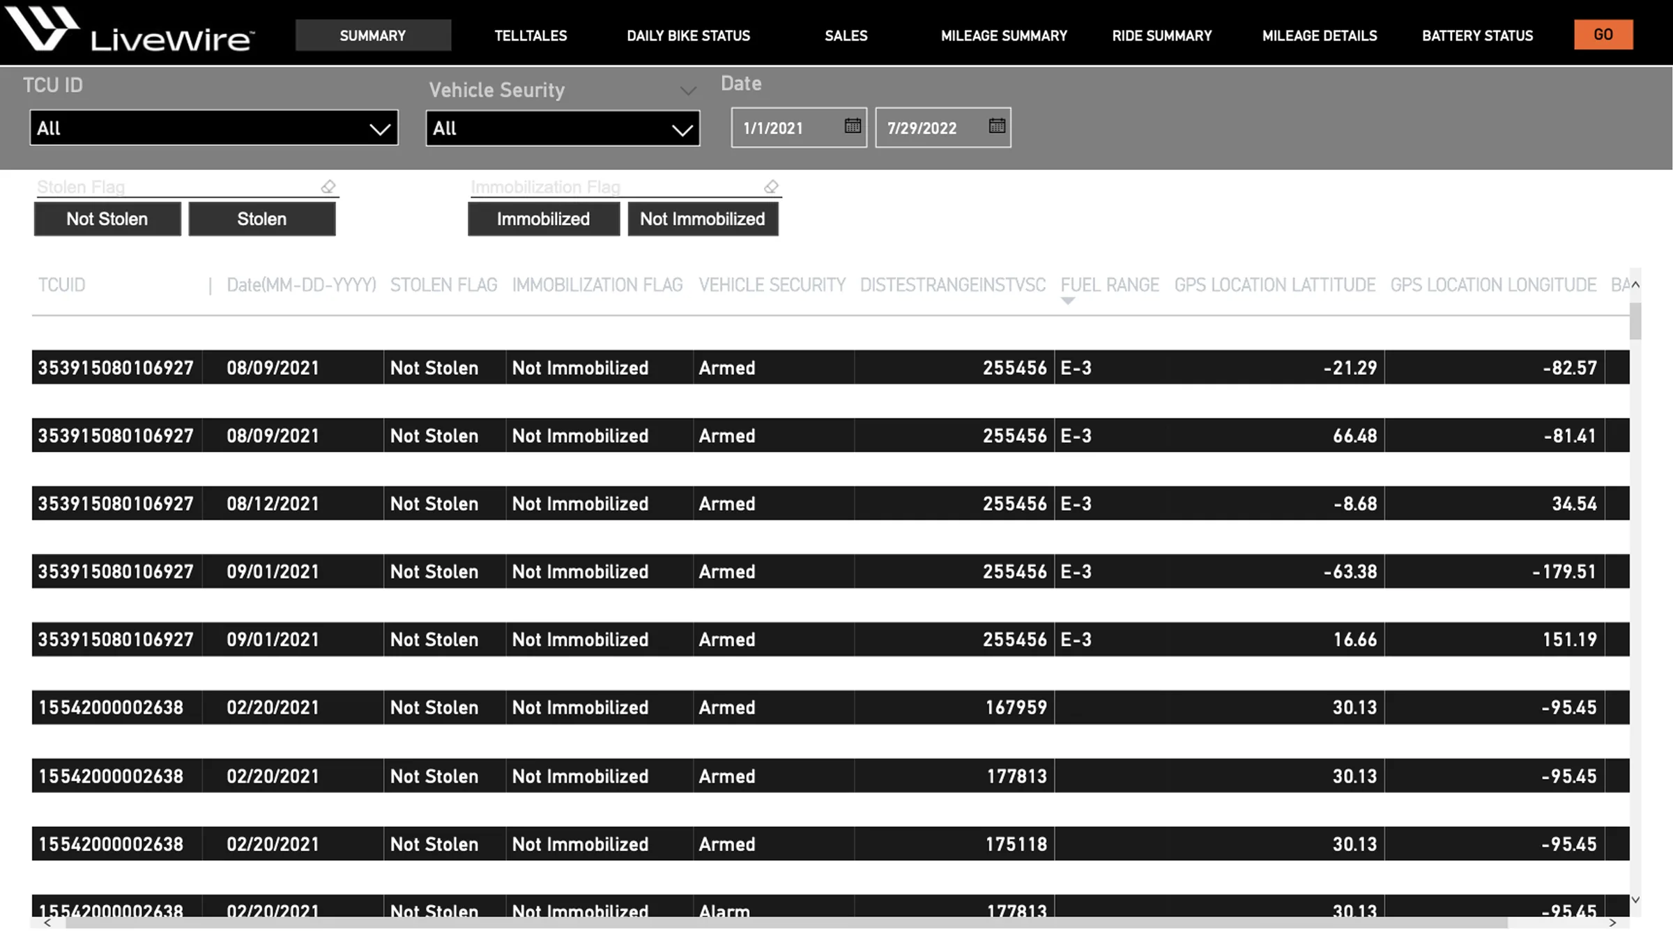Viewport: 1673px width, 933px height.
Task: Toggle the Not Stolen filter
Action: [x=107, y=219]
